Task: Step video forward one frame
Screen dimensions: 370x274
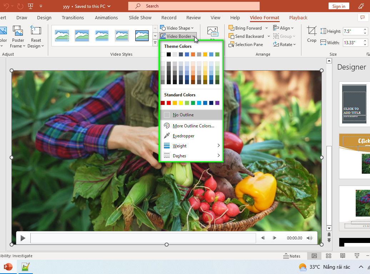Action: point(274,238)
